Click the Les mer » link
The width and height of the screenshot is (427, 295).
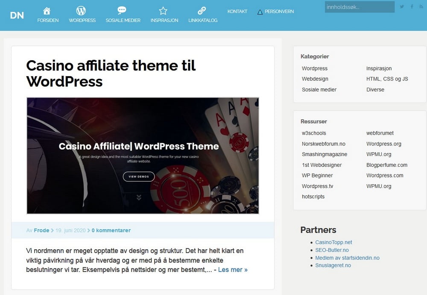(233, 270)
